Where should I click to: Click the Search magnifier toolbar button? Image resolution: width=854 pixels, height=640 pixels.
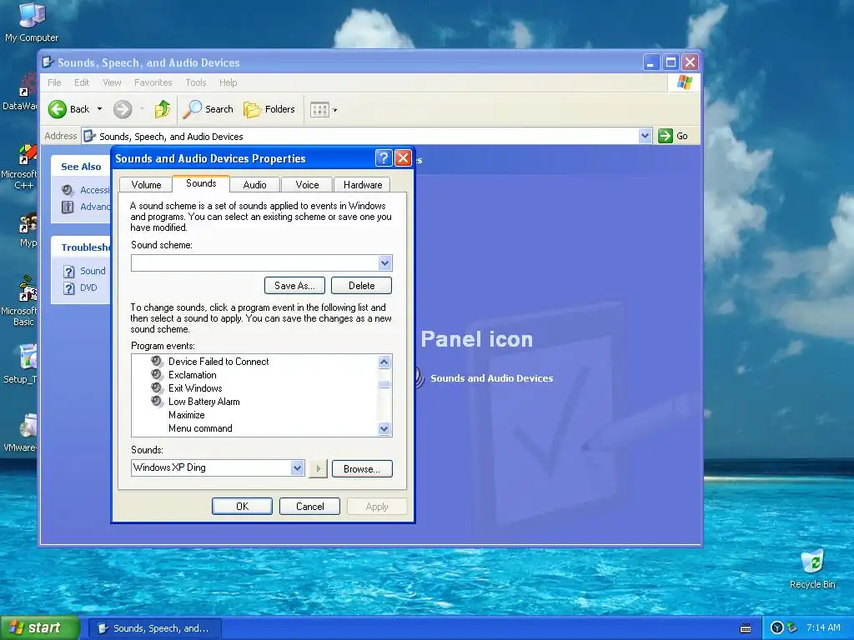pyautogui.click(x=208, y=109)
